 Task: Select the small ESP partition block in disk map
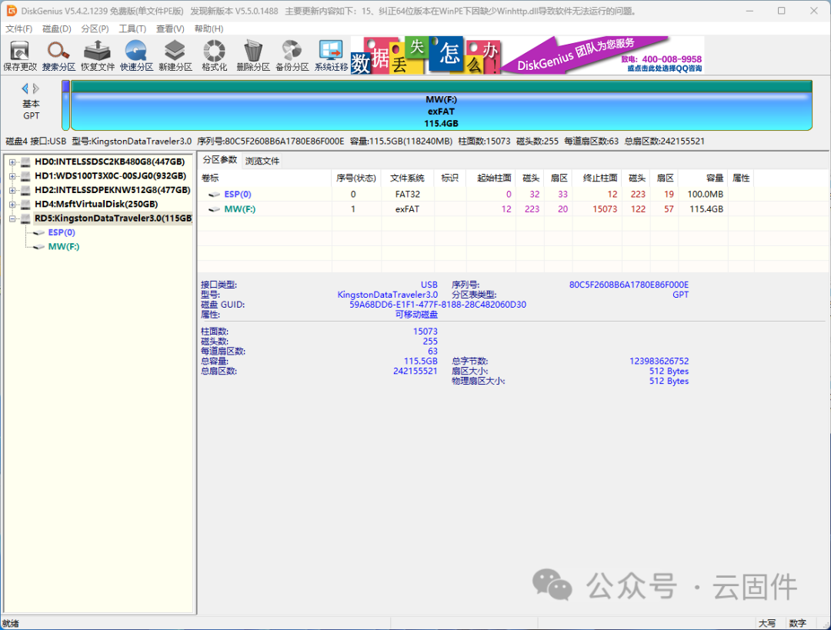click(65, 105)
